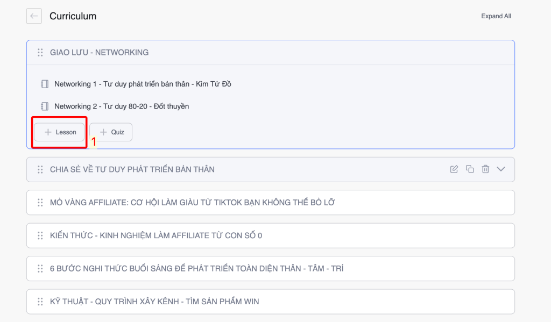This screenshot has width=551, height=322.
Task: Expand the CHIA SẺ section with chevron
Action: (501, 169)
